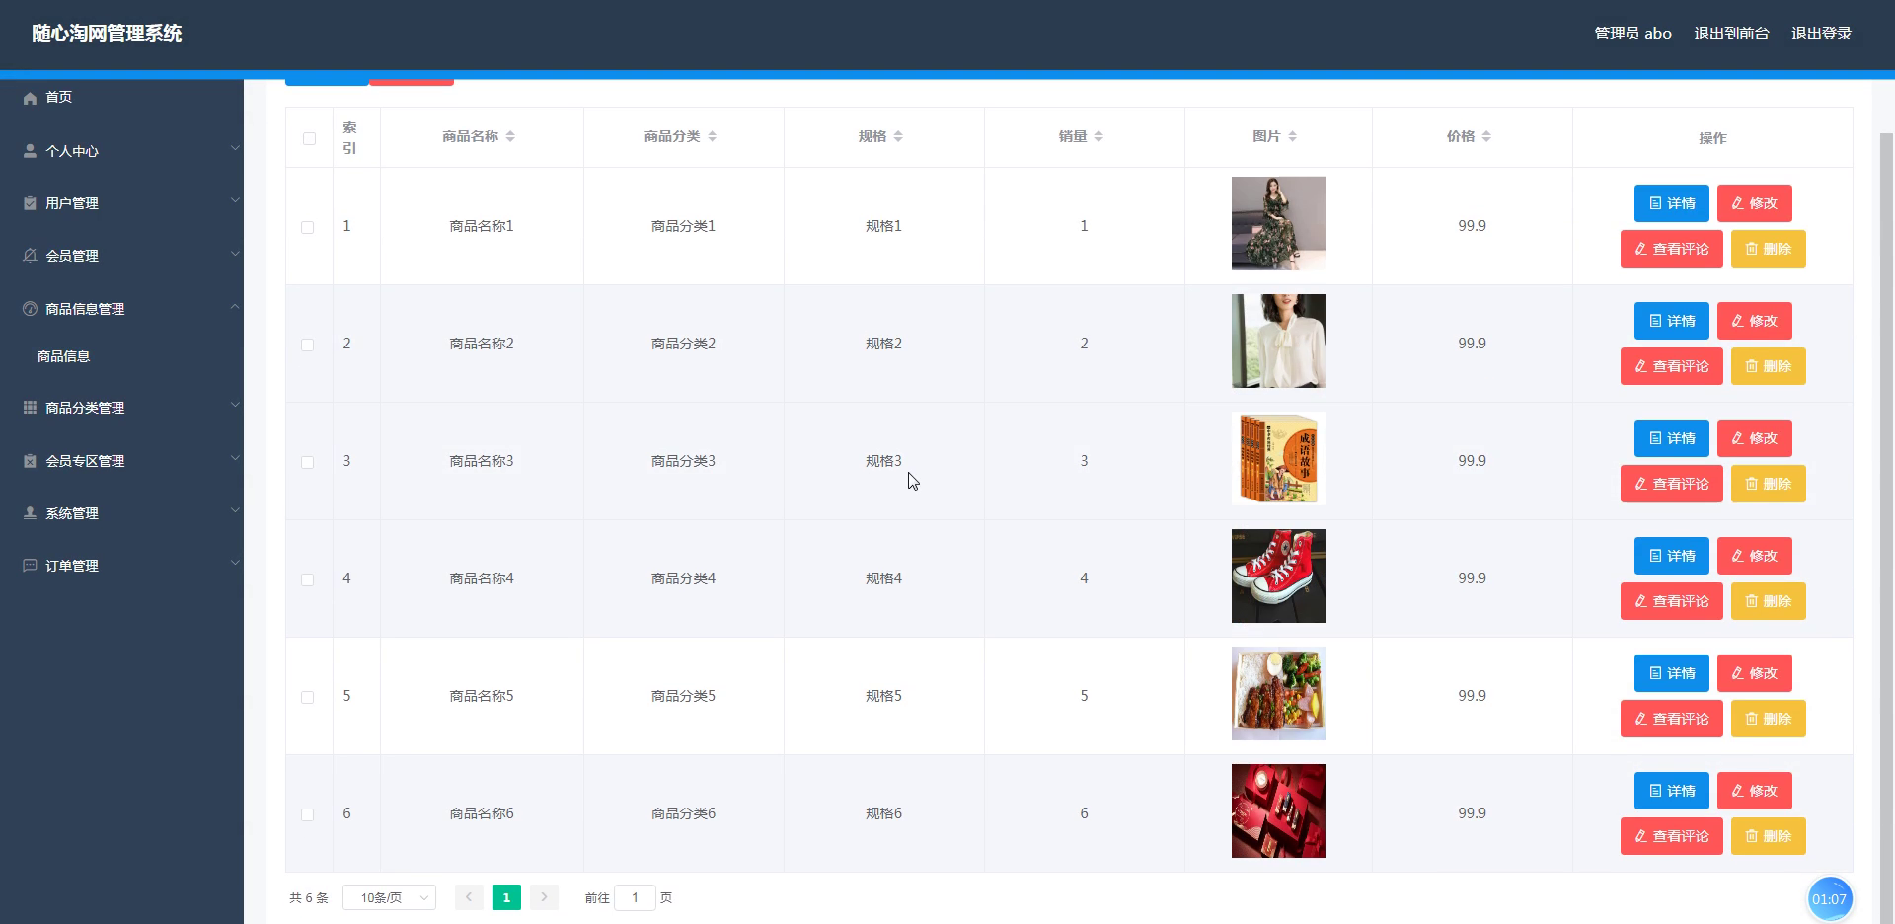Viewport: 1895px width, 924px height.
Task: Check the row for 商品名称1
Action: (x=308, y=227)
